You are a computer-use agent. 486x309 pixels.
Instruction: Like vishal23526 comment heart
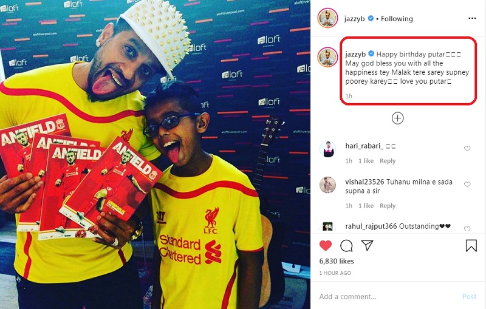point(467,185)
